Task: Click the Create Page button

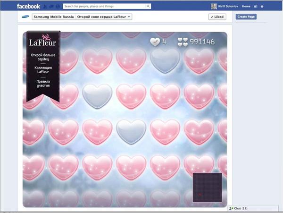Action: (x=246, y=17)
